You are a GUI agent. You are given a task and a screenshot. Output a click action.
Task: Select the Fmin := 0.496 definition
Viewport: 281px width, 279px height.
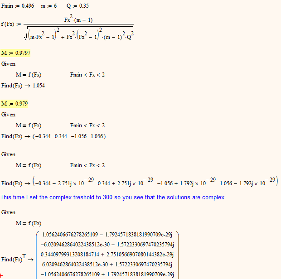18,6
